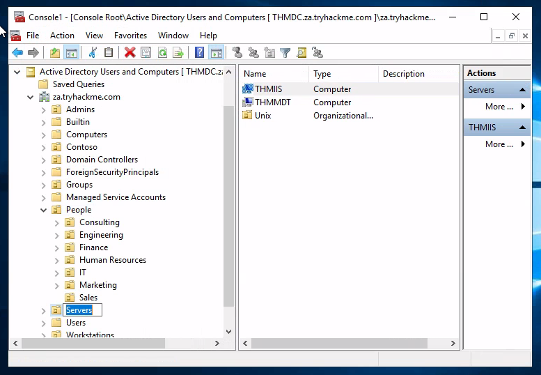The width and height of the screenshot is (541, 375).
Task: Open the Favorites menu
Action: click(130, 36)
